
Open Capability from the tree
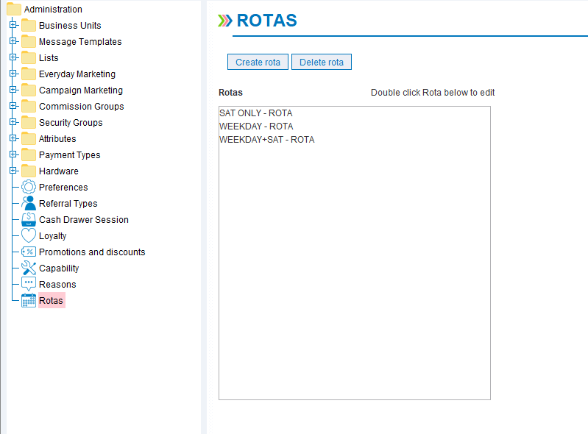tap(59, 268)
